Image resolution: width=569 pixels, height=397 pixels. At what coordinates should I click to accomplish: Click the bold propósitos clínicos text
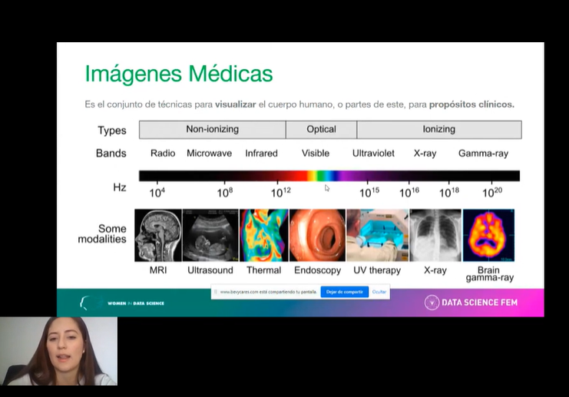coord(471,104)
